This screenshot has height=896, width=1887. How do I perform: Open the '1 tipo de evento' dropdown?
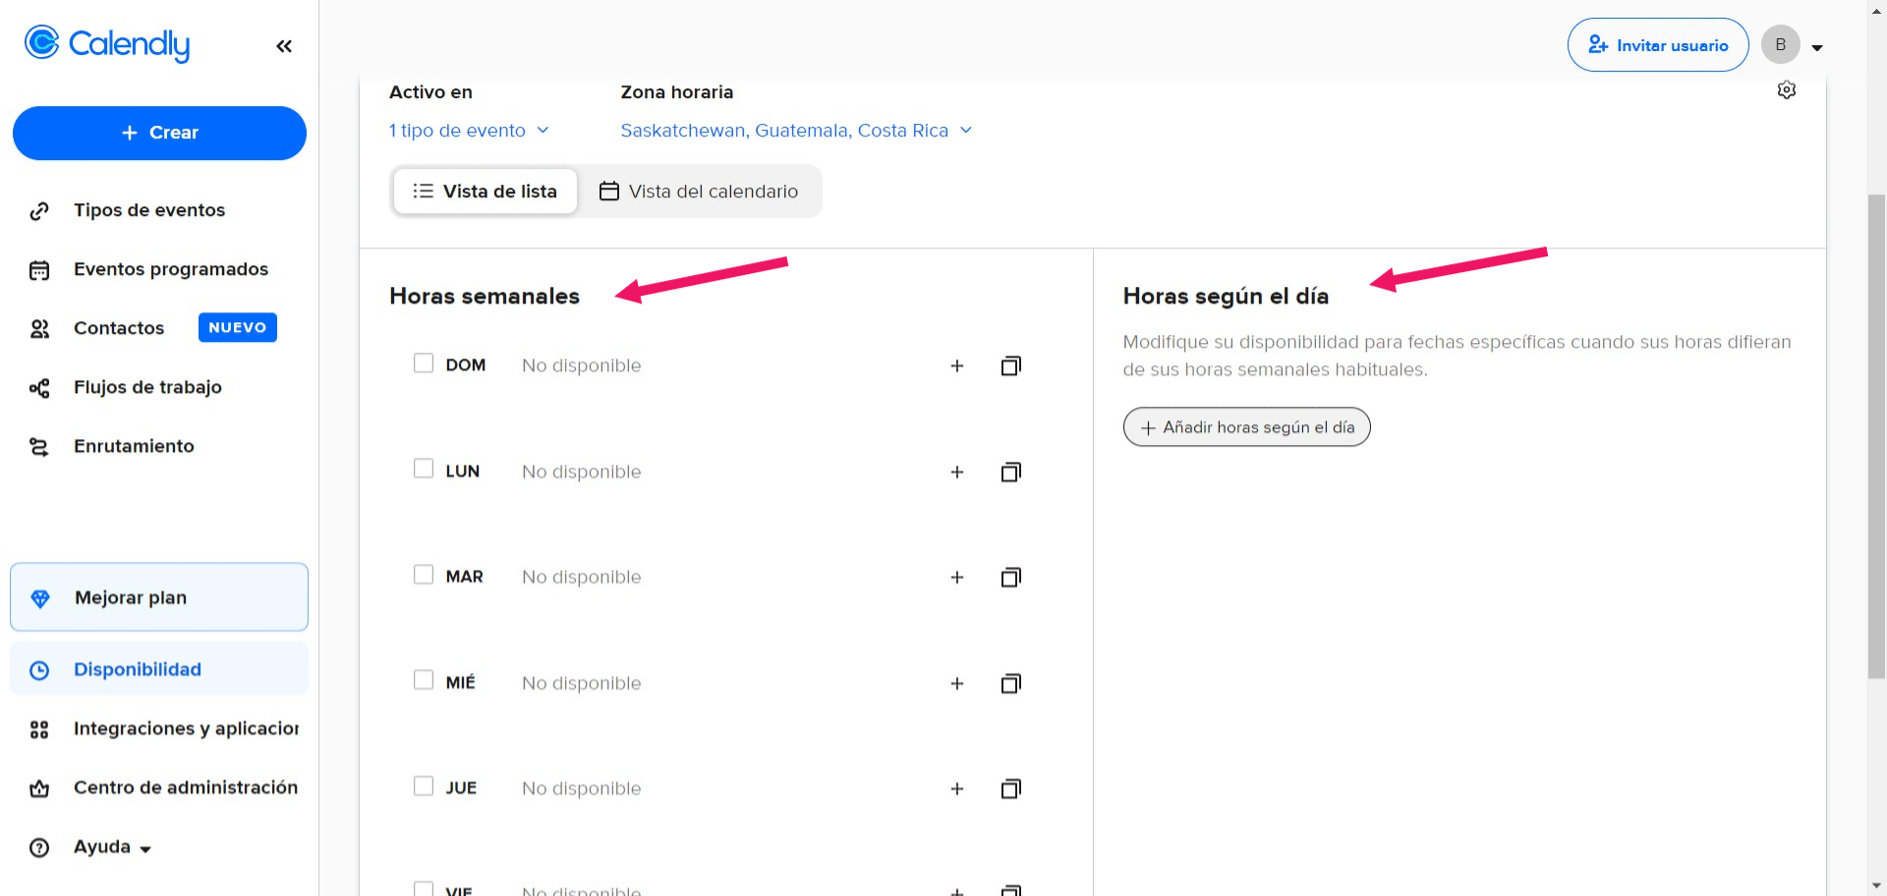(469, 130)
